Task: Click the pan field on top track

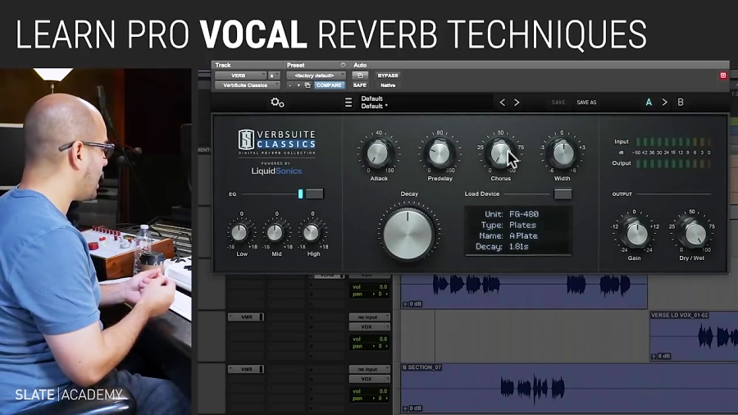Action: tap(370, 294)
